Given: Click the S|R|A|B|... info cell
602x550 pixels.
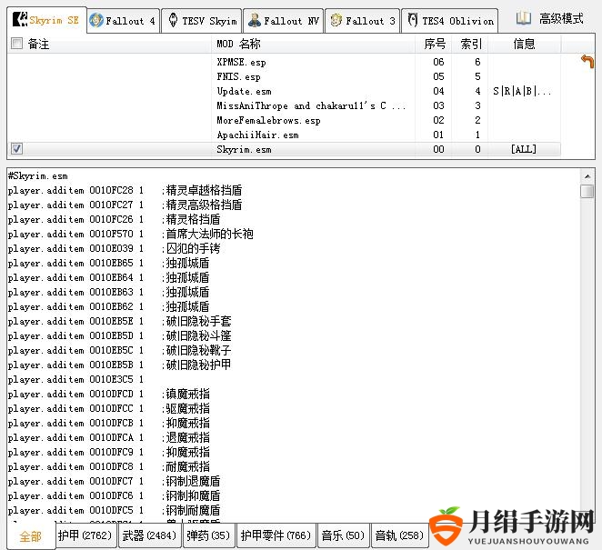Looking at the screenshot, I should [522, 91].
